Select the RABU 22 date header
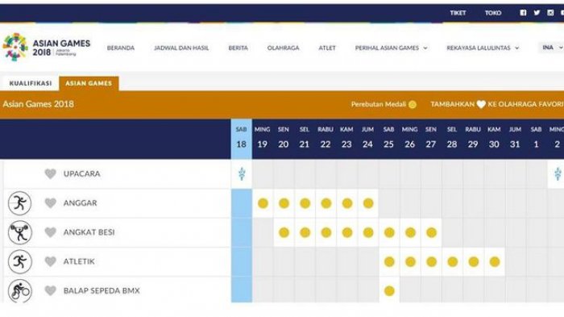The width and height of the screenshot is (564, 317). [326, 139]
